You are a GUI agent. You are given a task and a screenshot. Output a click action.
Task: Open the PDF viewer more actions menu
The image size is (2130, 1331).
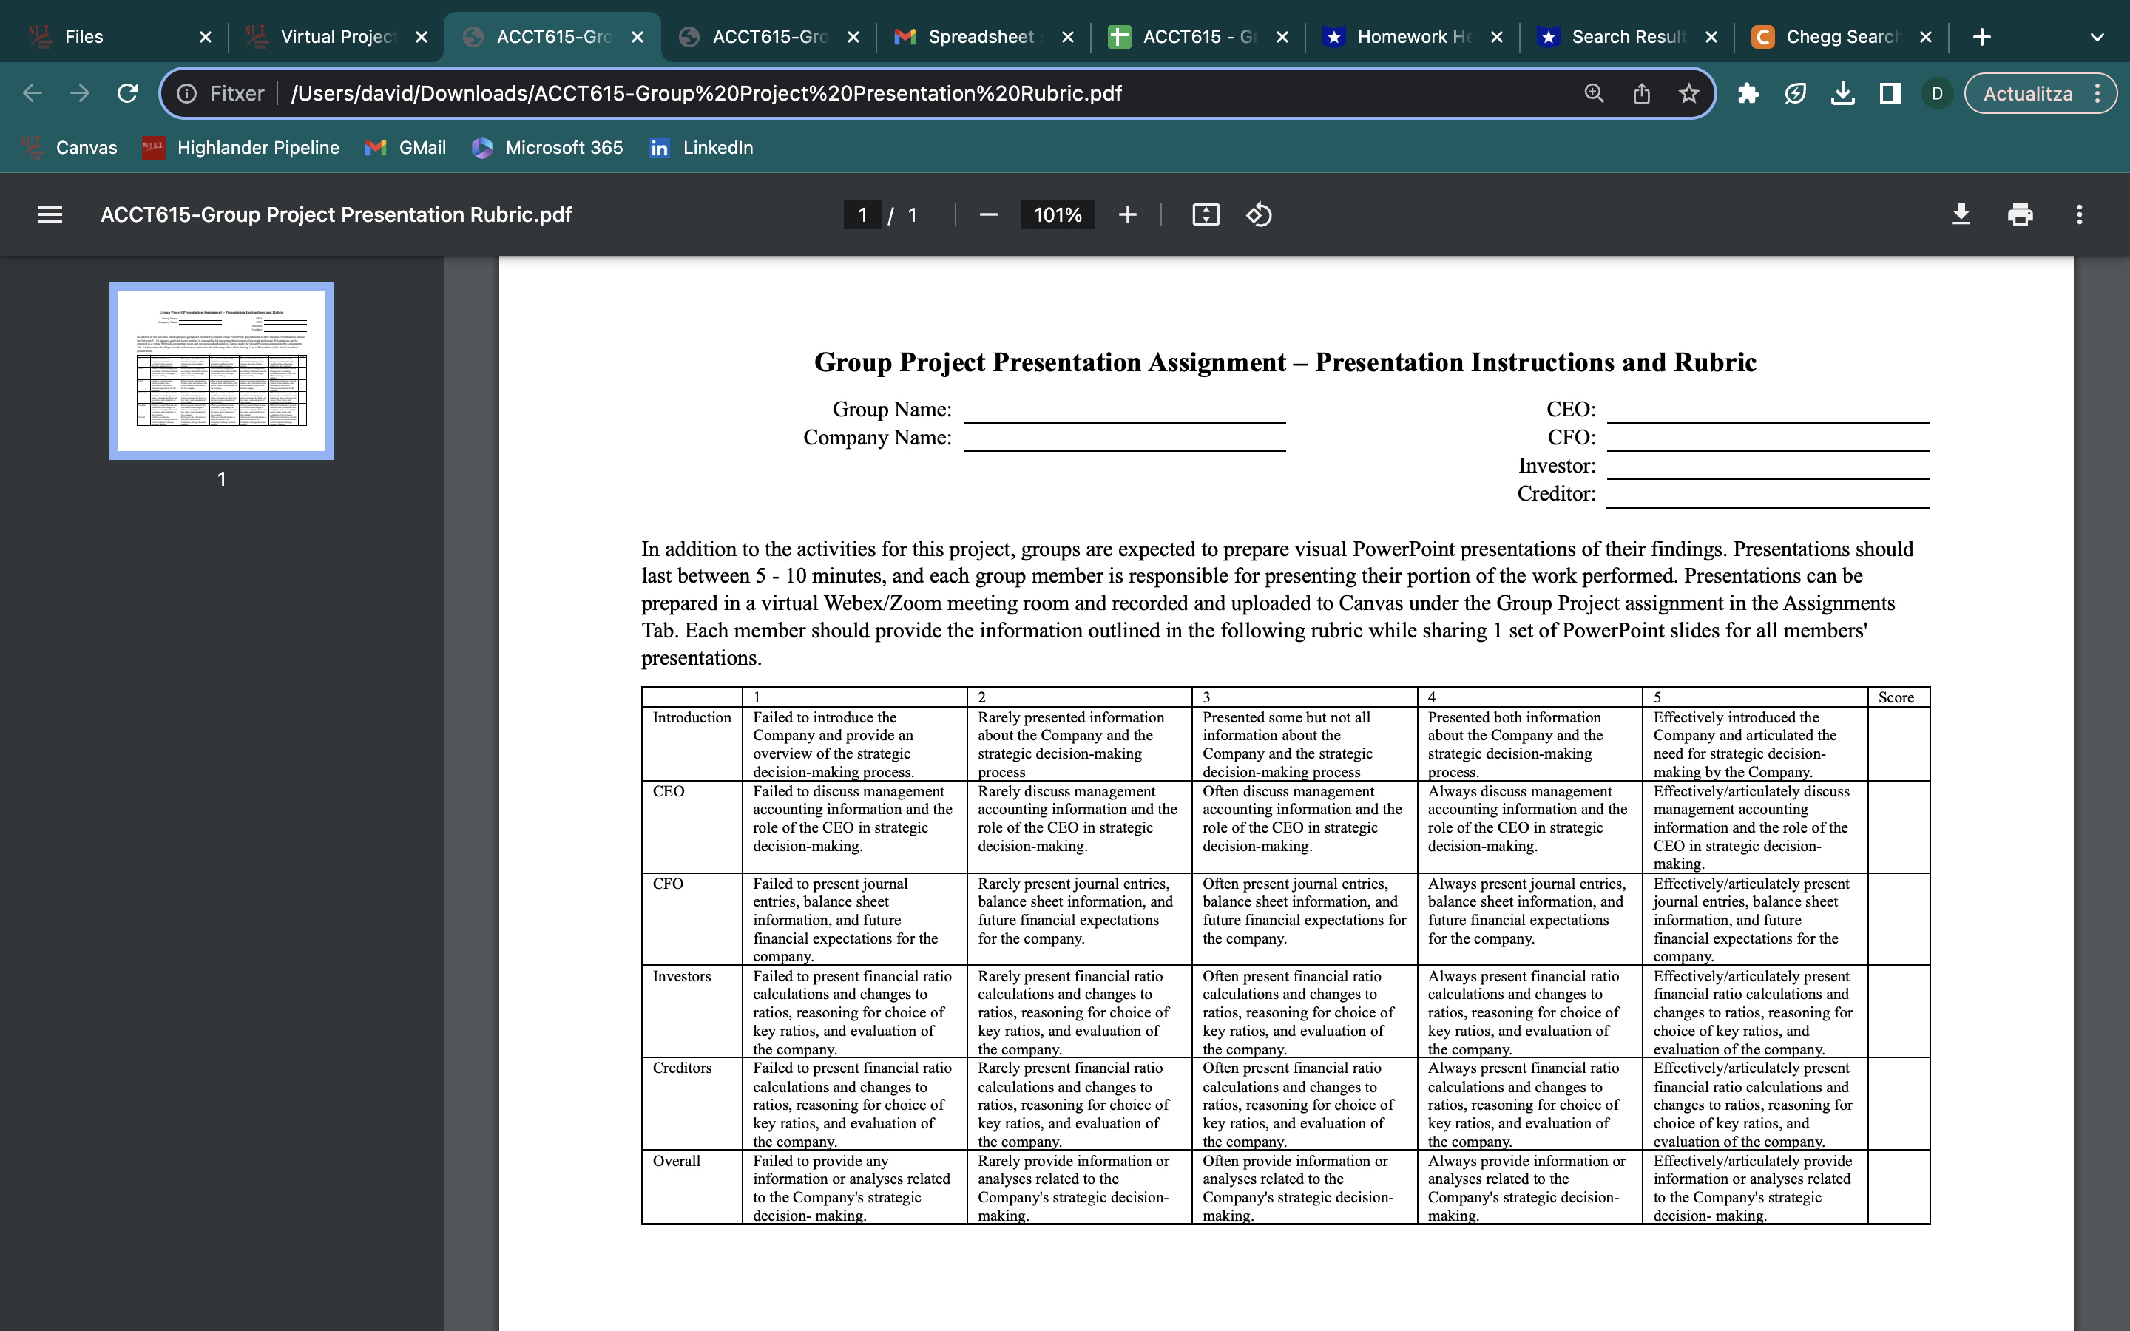(x=2079, y=214)
